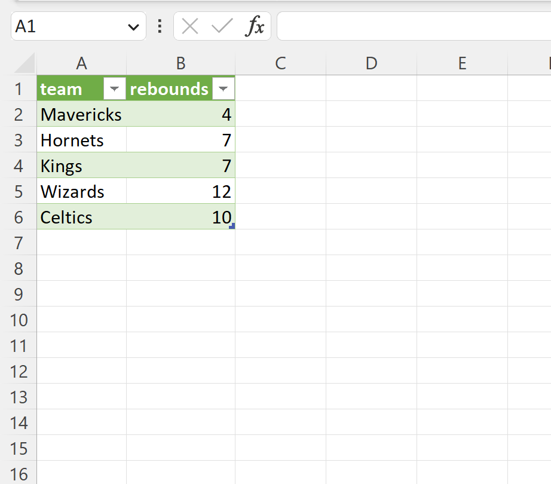Select column C by its header
The width and height of the screenshot is (551, 484).
coord(280,63)
